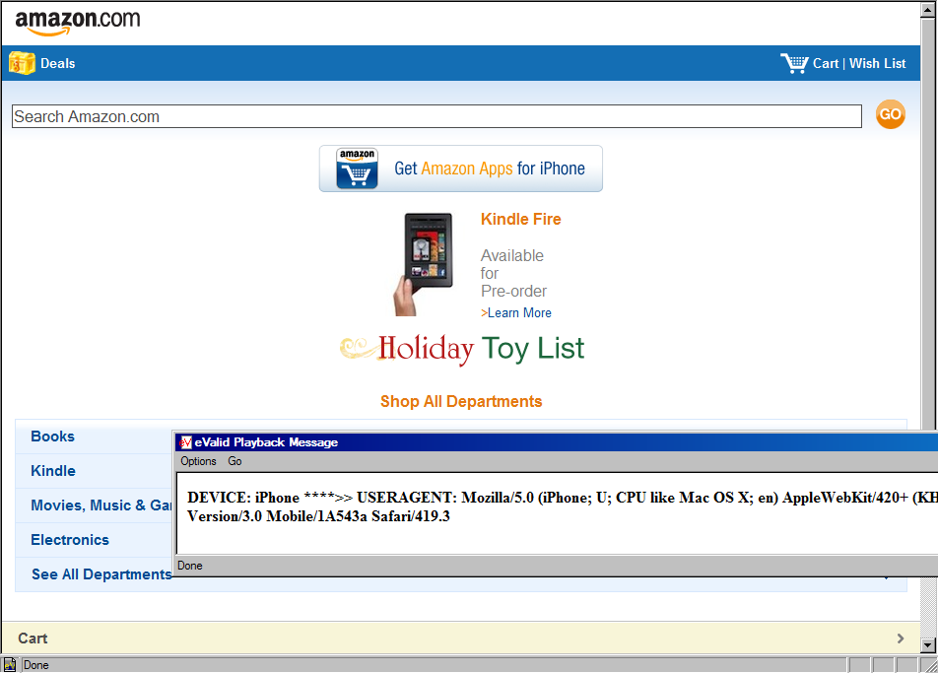Click the status bar page icon
This screenshot has height=673, width=938.
(10, 665)
